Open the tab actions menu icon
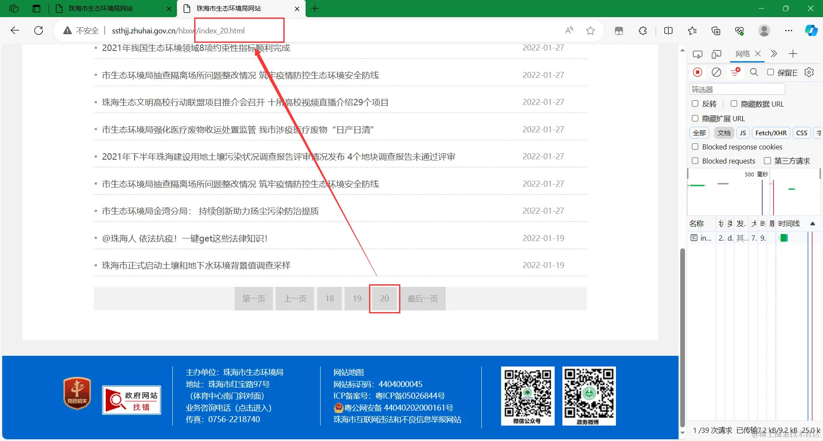The width and height of the screenshot is (823, 441). click(x=36, y=9)
